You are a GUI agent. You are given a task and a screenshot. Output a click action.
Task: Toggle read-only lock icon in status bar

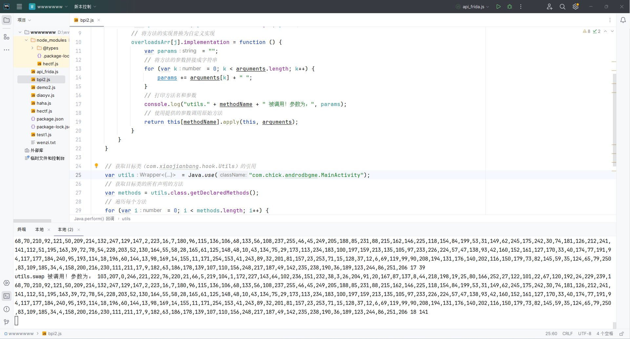(x=621, y=333)
